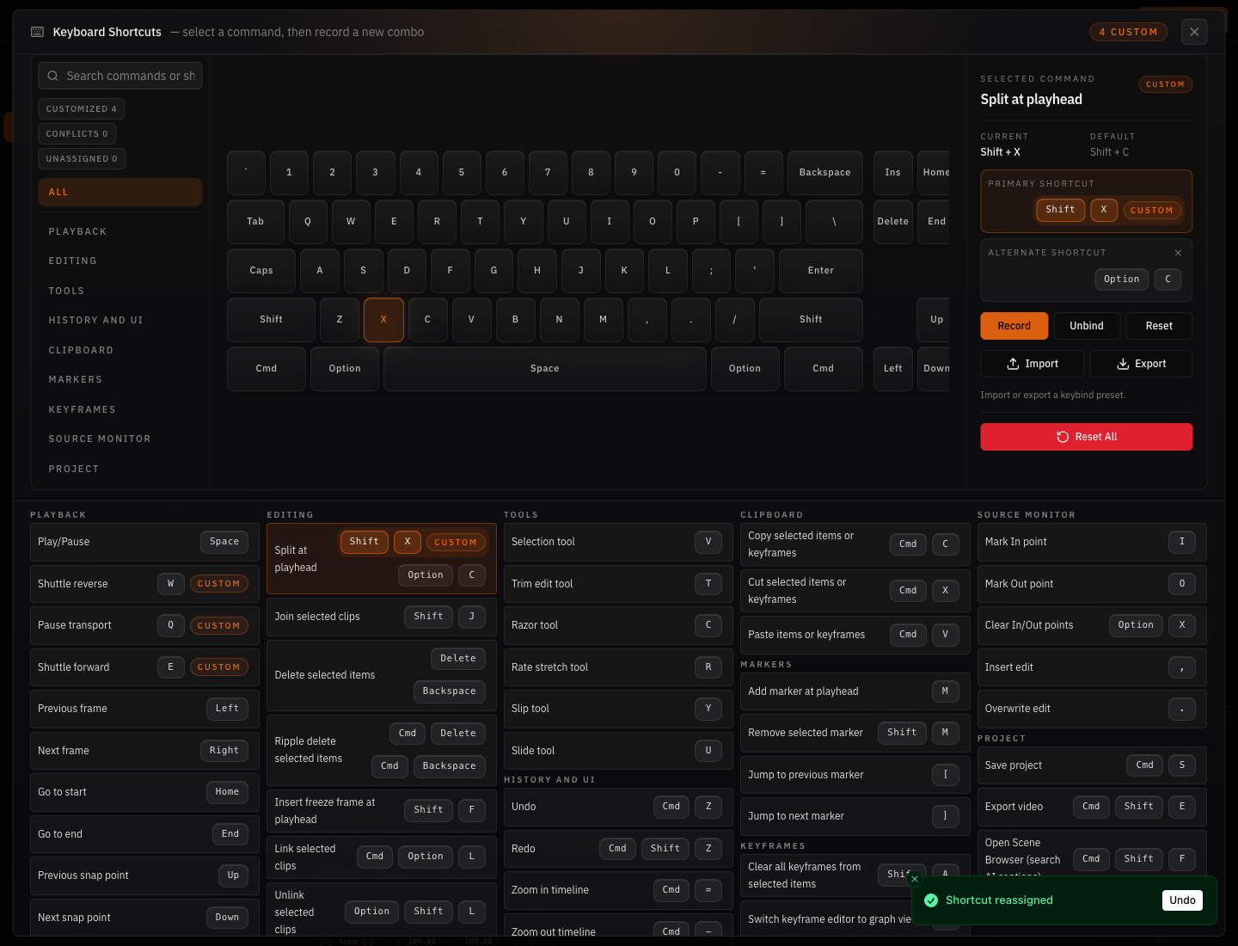This screenshot has width=1238, height=946.
Task: Select the Rate stretch tool command
Action: 618,667
